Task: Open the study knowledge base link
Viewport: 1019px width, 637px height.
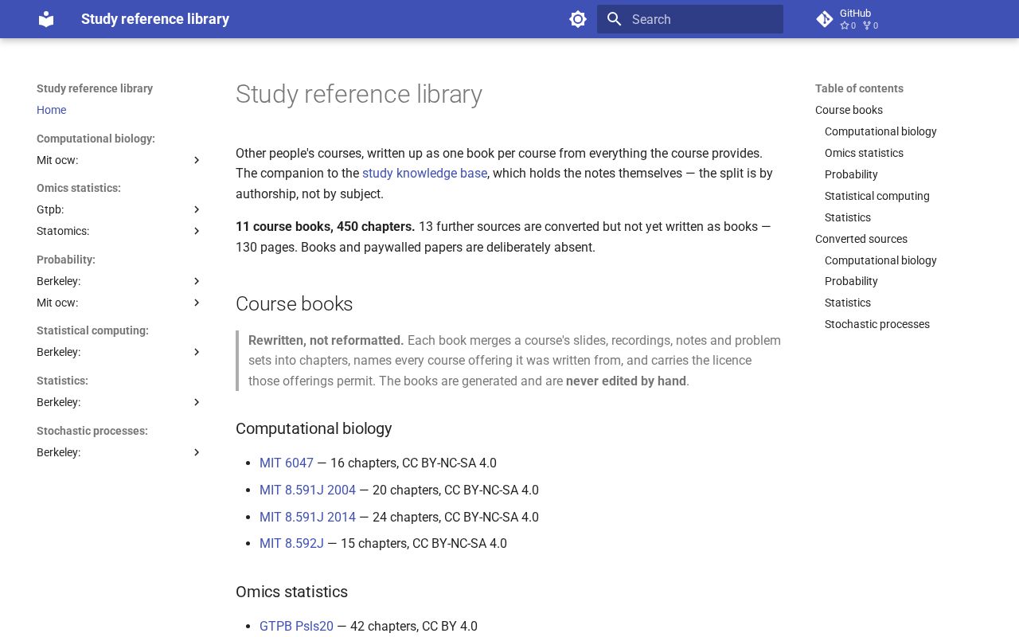Action: click(424, 173)
